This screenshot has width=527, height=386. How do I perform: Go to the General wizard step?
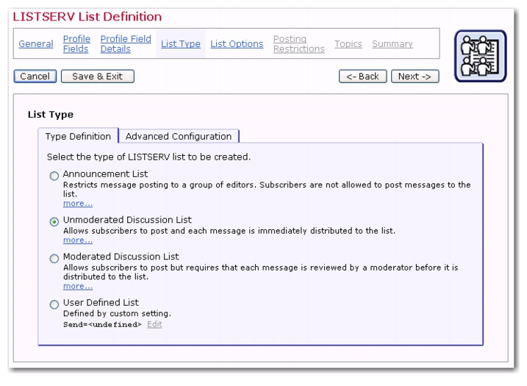pos(36,43)
